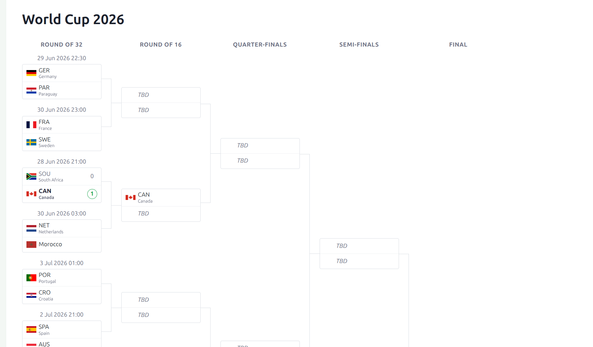Click the France flag icon
This screenshot has width=593, height=347.
pos(31,125)
